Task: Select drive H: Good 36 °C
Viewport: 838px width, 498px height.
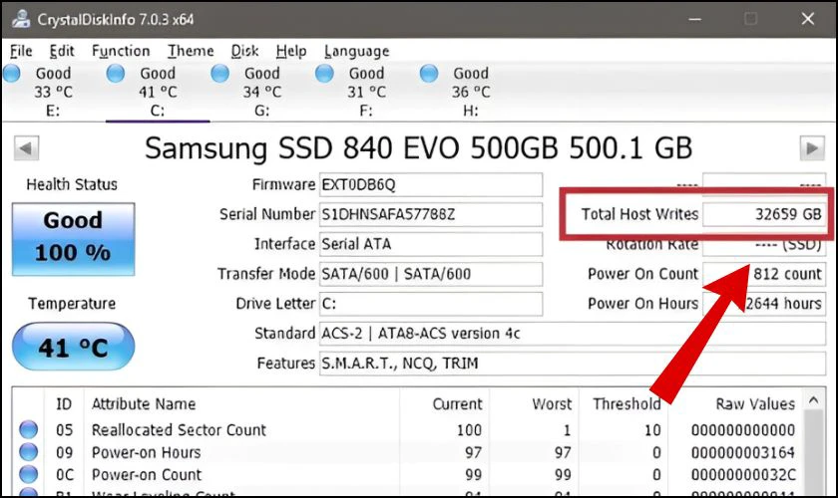Action: (x=470, y=92)
